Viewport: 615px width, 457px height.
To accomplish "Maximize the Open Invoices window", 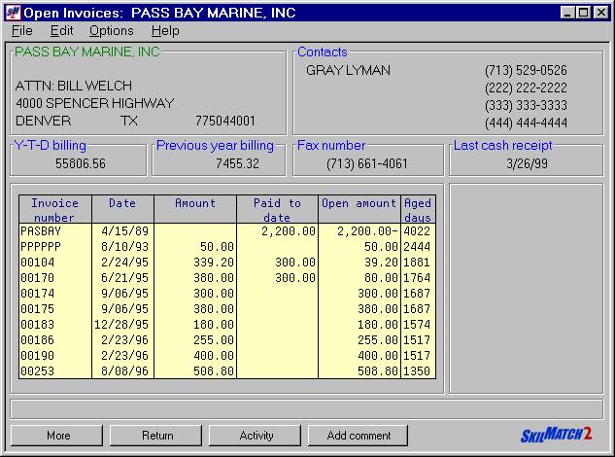I will (x=583, y=13).
